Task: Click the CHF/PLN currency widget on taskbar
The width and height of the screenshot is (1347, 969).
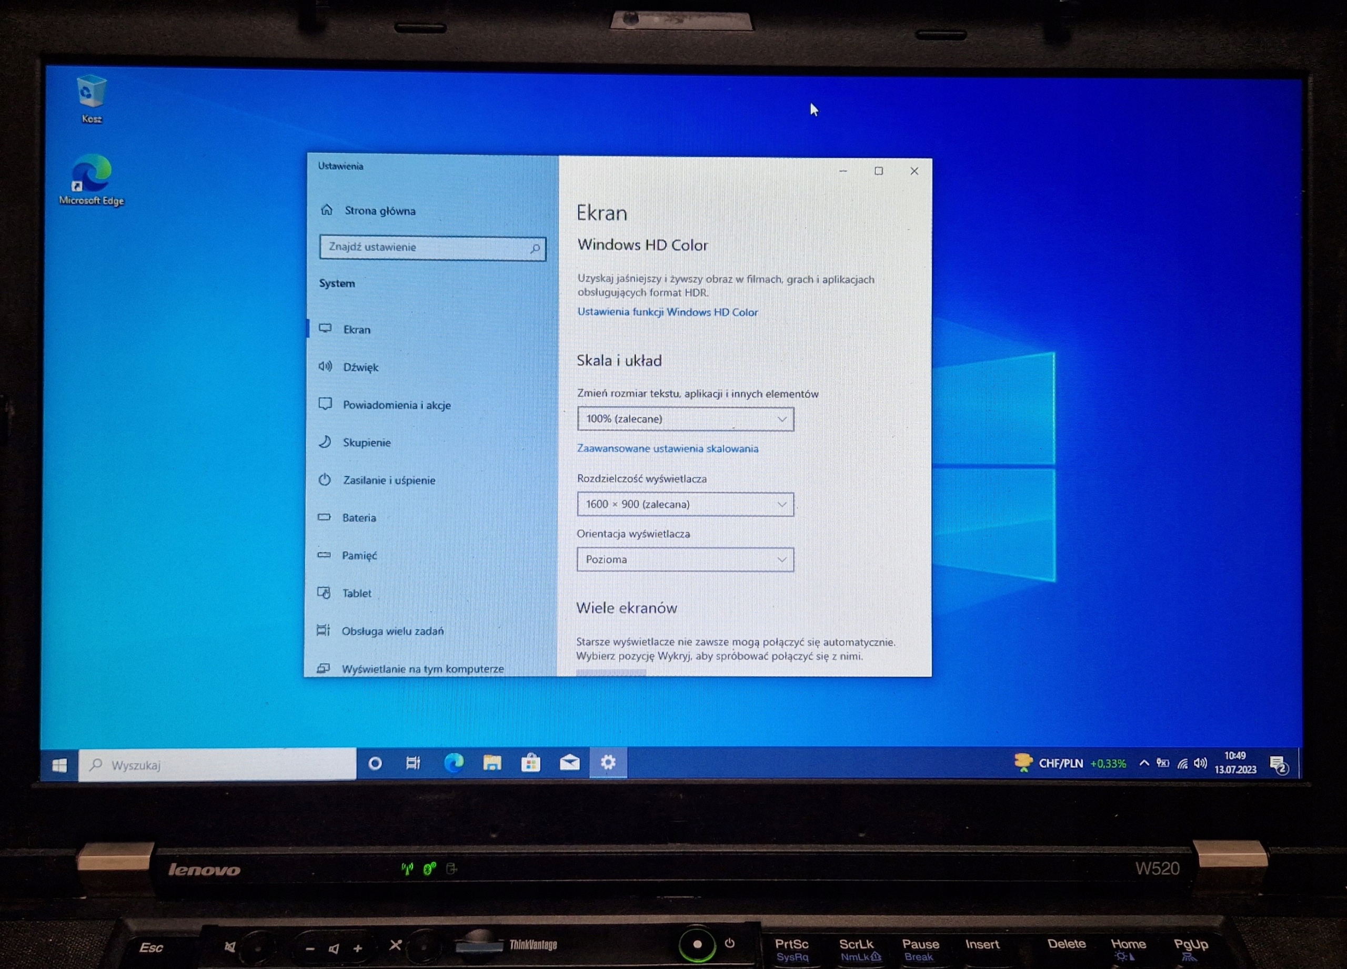Action: (1070, 763)
